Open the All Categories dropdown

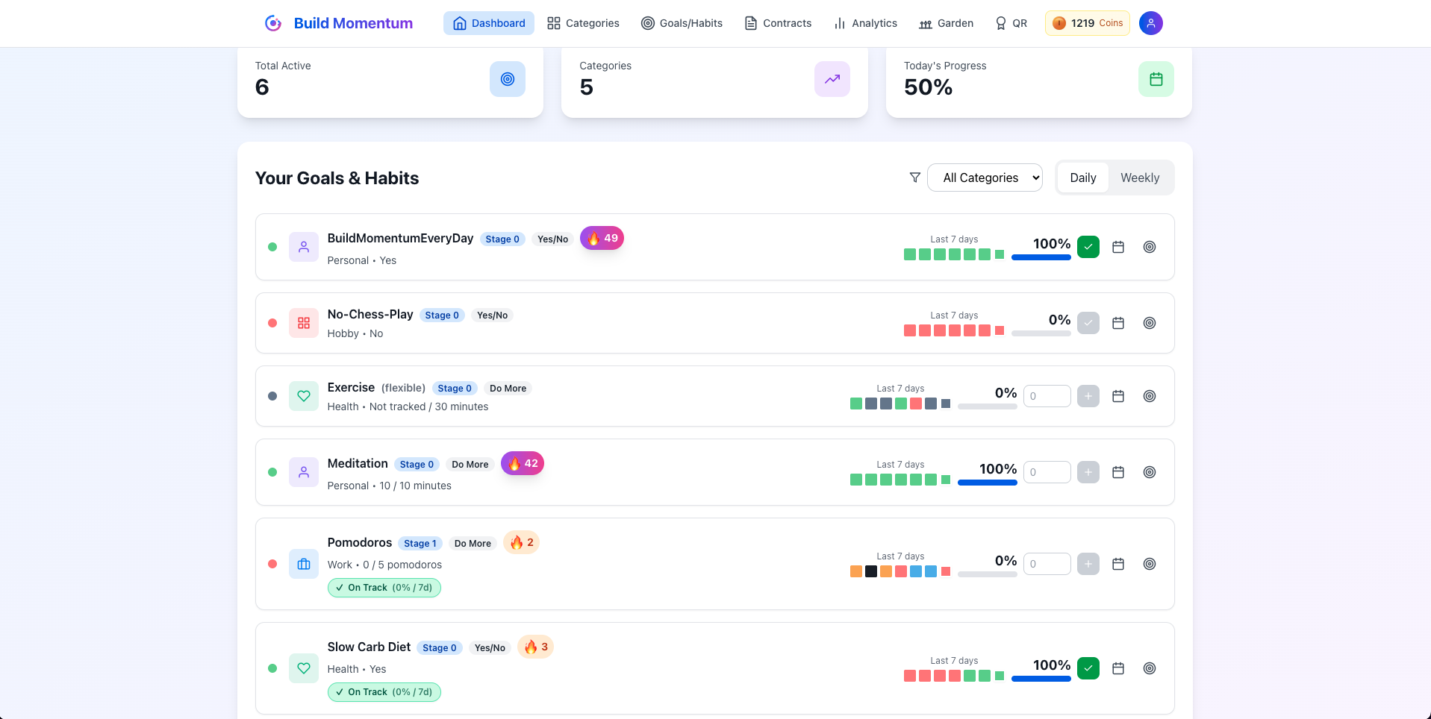coord(985,178)
